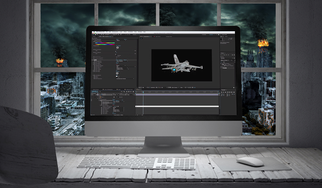Switch to the Effect Controls panel tab
The height and width of the screenshot is (188, 322).
pyautogui.click(x=105, y=37)
